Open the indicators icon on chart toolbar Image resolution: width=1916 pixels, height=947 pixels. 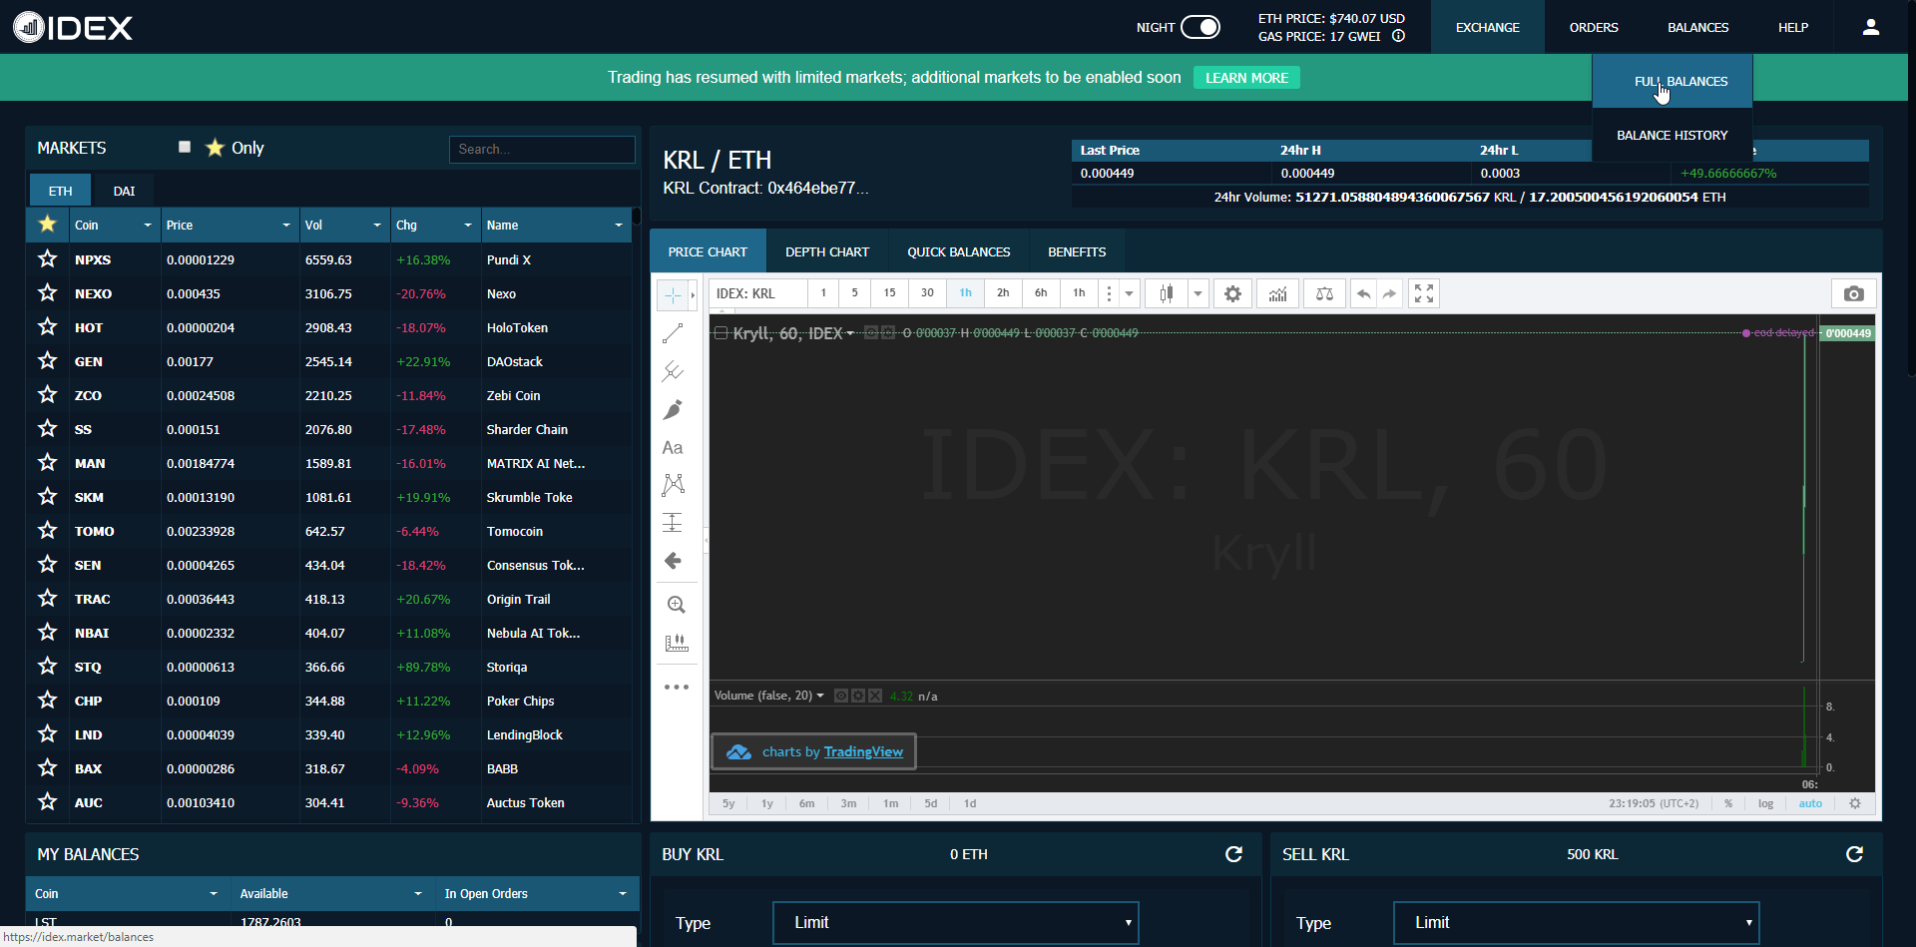point(1277,293)
